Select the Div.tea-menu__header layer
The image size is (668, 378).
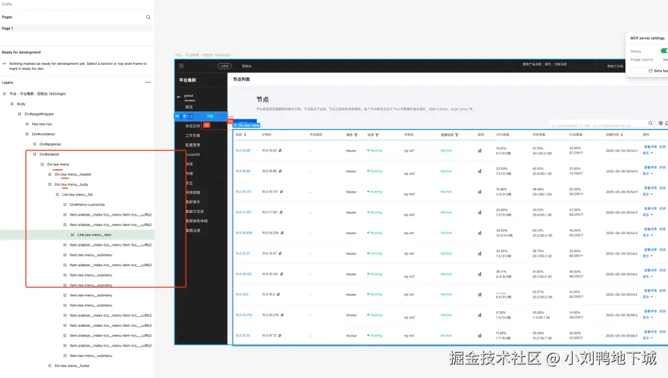click(x=73, y=174)
